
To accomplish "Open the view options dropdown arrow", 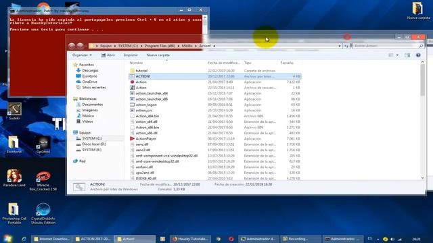I will (x=397, y=55).
